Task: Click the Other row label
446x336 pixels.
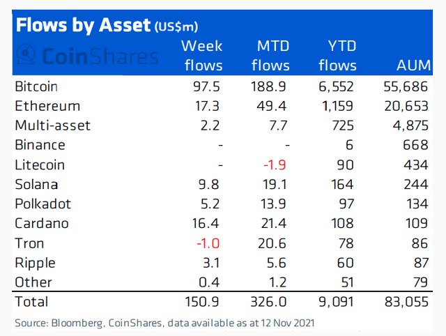Action: [33, 282]
